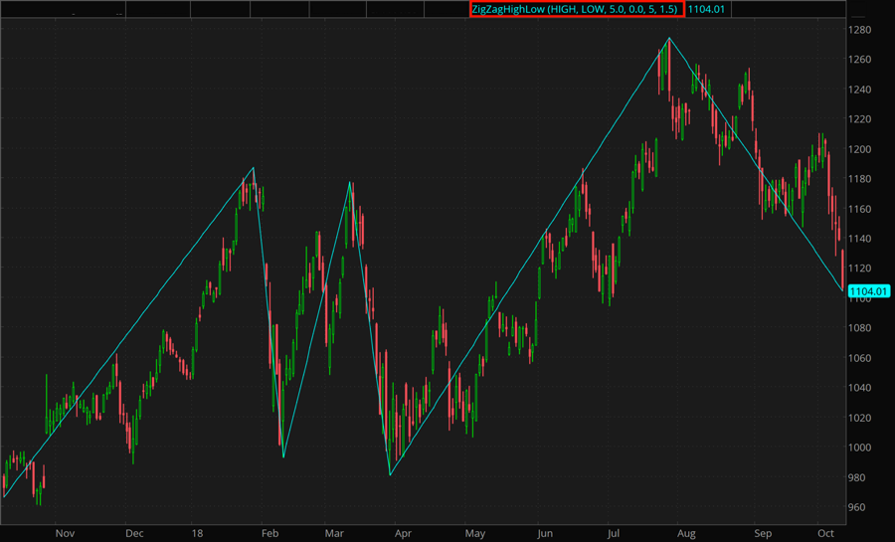Image resolution: width=895 pixels, height=542 pixels.
Task: Click the early-February ZigZag trough
Action: pos(283,457)
